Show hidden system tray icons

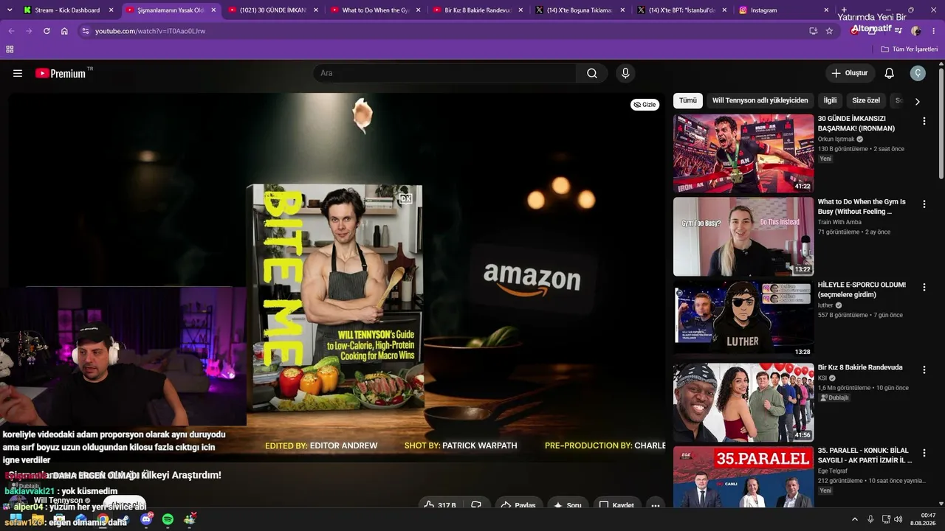(855, 519)
